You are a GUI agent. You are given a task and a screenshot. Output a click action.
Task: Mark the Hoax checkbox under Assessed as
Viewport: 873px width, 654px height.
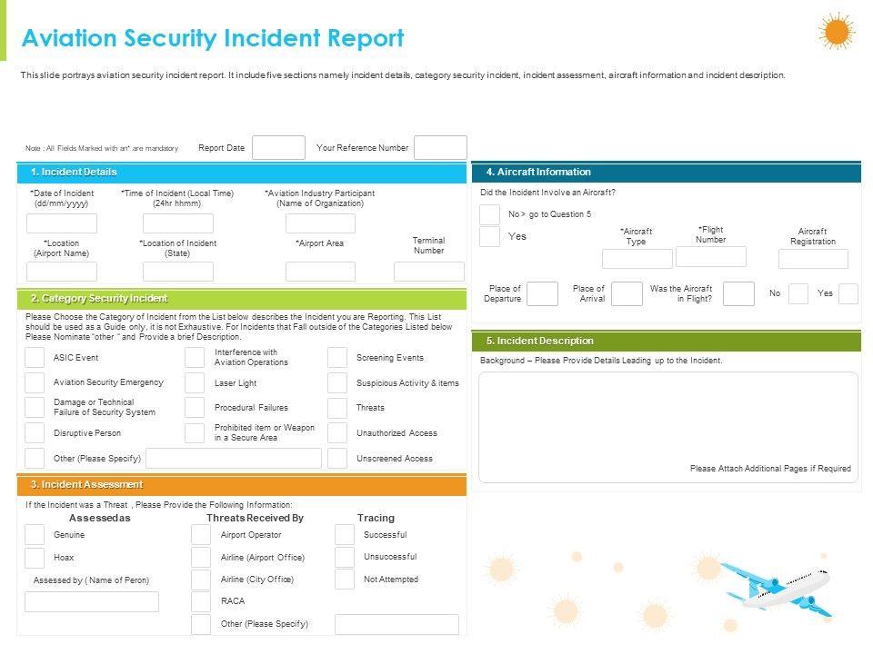point(35,558)
